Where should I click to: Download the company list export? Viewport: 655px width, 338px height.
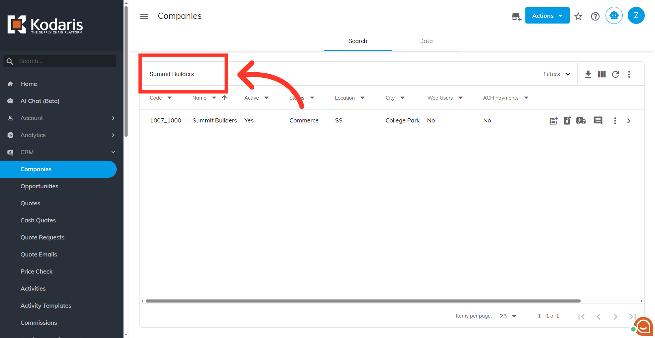point(588,74)
